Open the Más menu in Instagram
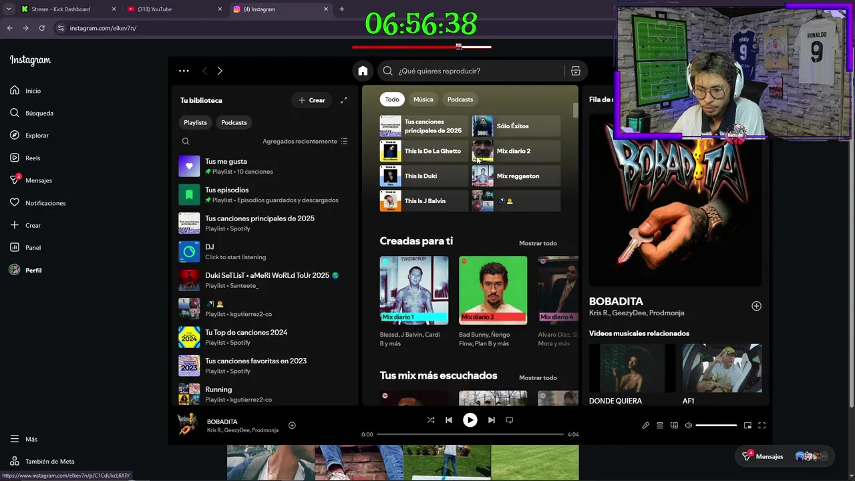The width and height of the screenshot is (855, 481). 23,439
